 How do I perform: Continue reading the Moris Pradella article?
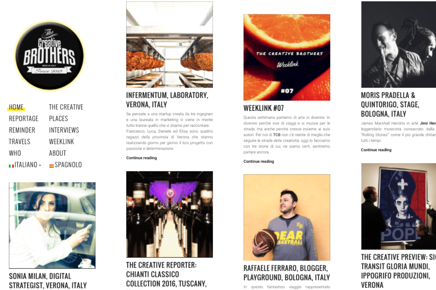[x=376, y=150]
